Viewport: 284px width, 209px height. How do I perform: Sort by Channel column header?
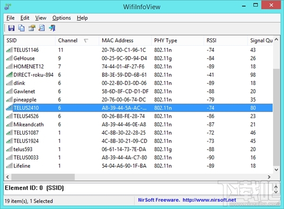tap(77, 41)
